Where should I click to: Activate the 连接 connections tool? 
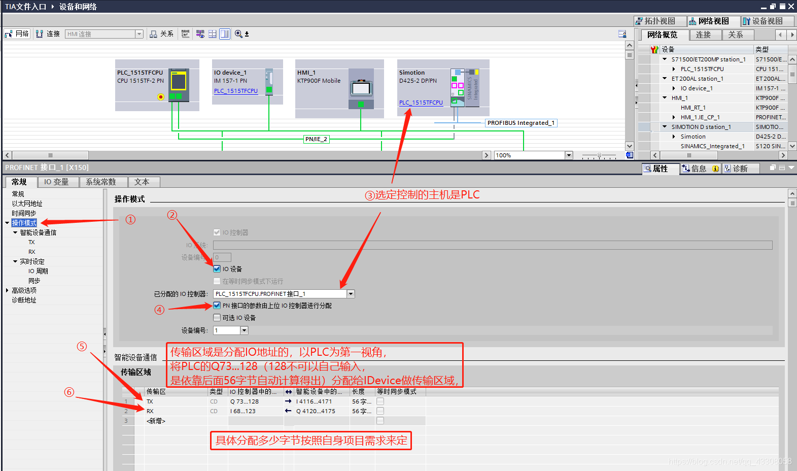click(x=48, y=34)
